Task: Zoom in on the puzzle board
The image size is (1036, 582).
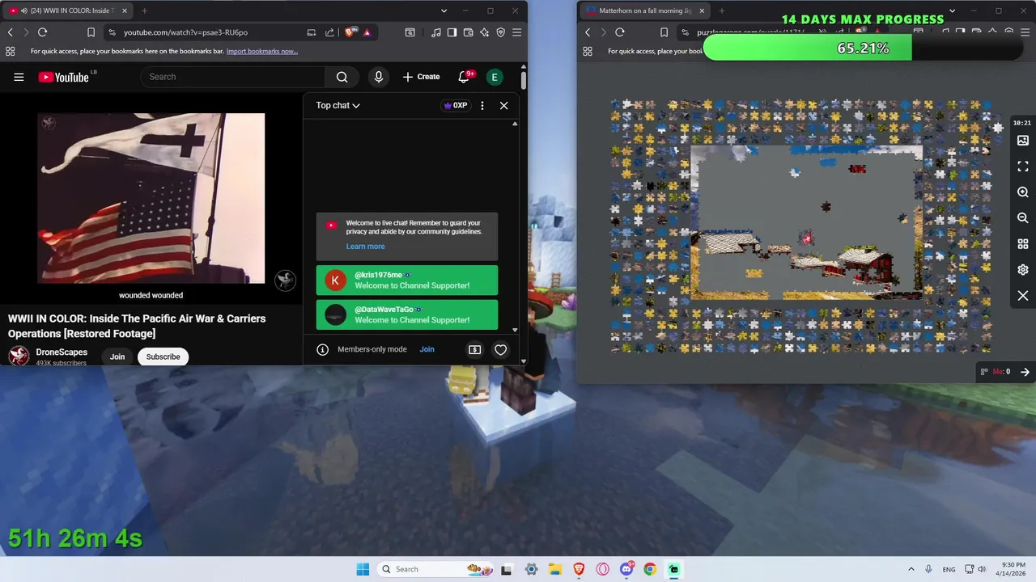Action: click(1023, 192)
